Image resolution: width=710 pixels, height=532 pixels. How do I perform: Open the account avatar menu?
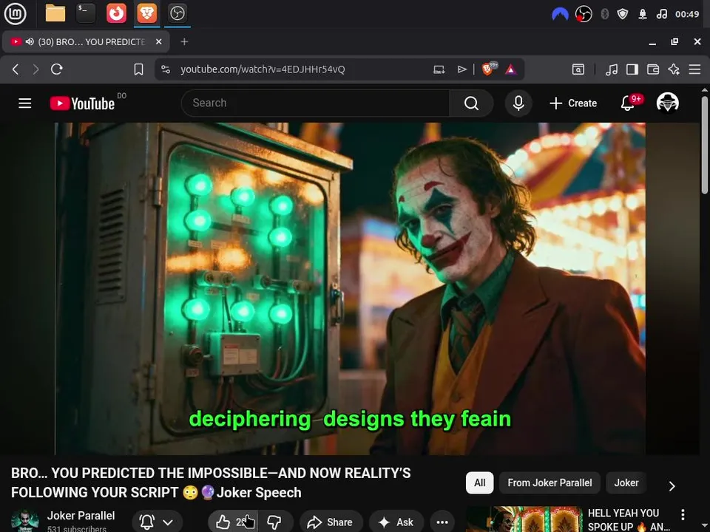coord(667,103)
